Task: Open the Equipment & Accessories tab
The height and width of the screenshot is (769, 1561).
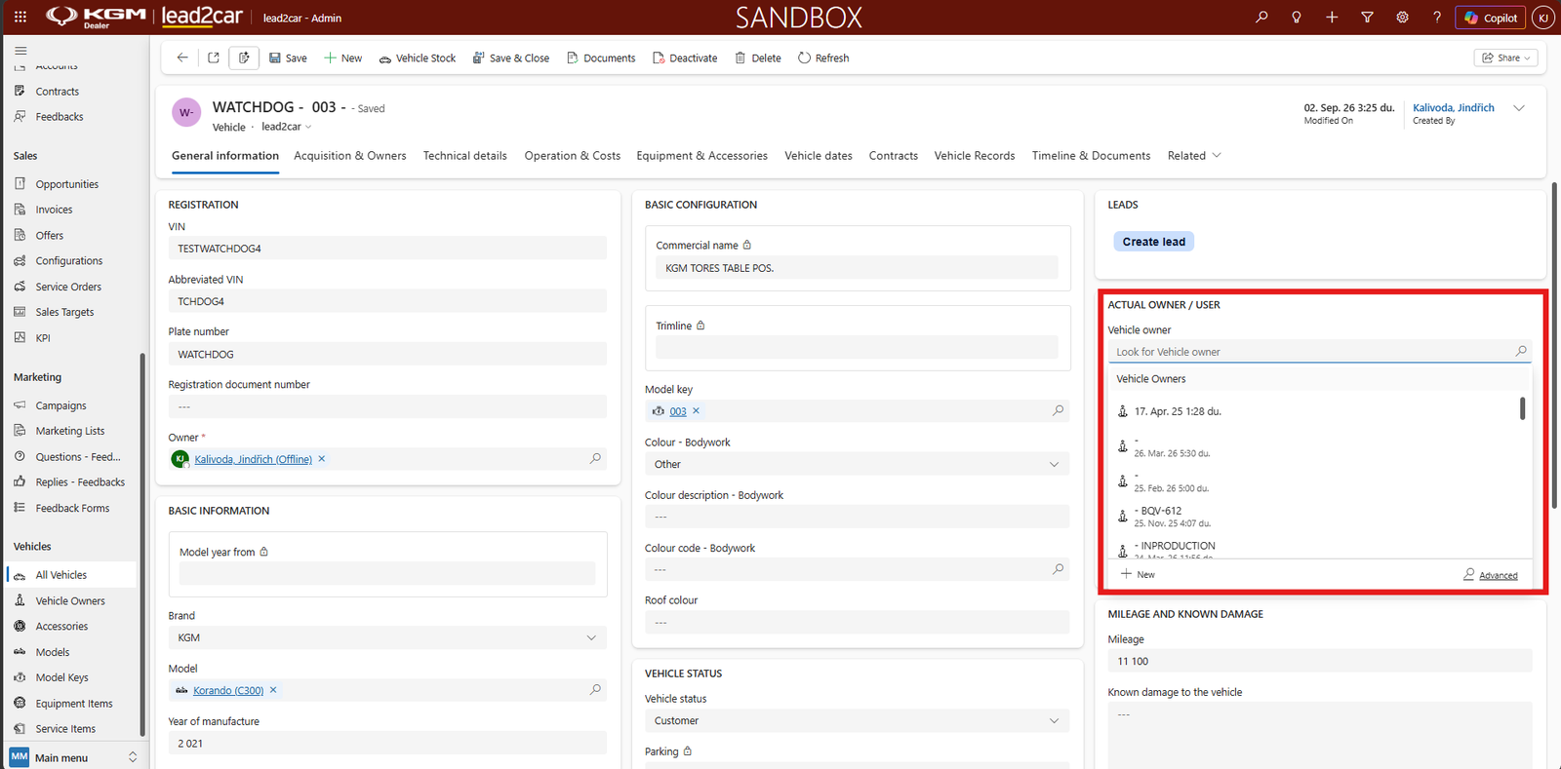Action: [701, 156]
